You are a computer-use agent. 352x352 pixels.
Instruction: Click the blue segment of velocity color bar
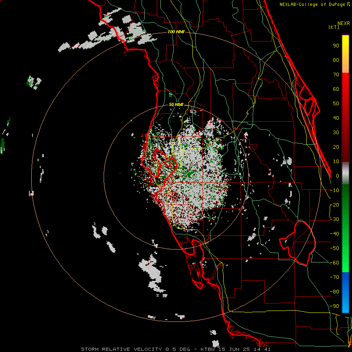tap(345, 292)
